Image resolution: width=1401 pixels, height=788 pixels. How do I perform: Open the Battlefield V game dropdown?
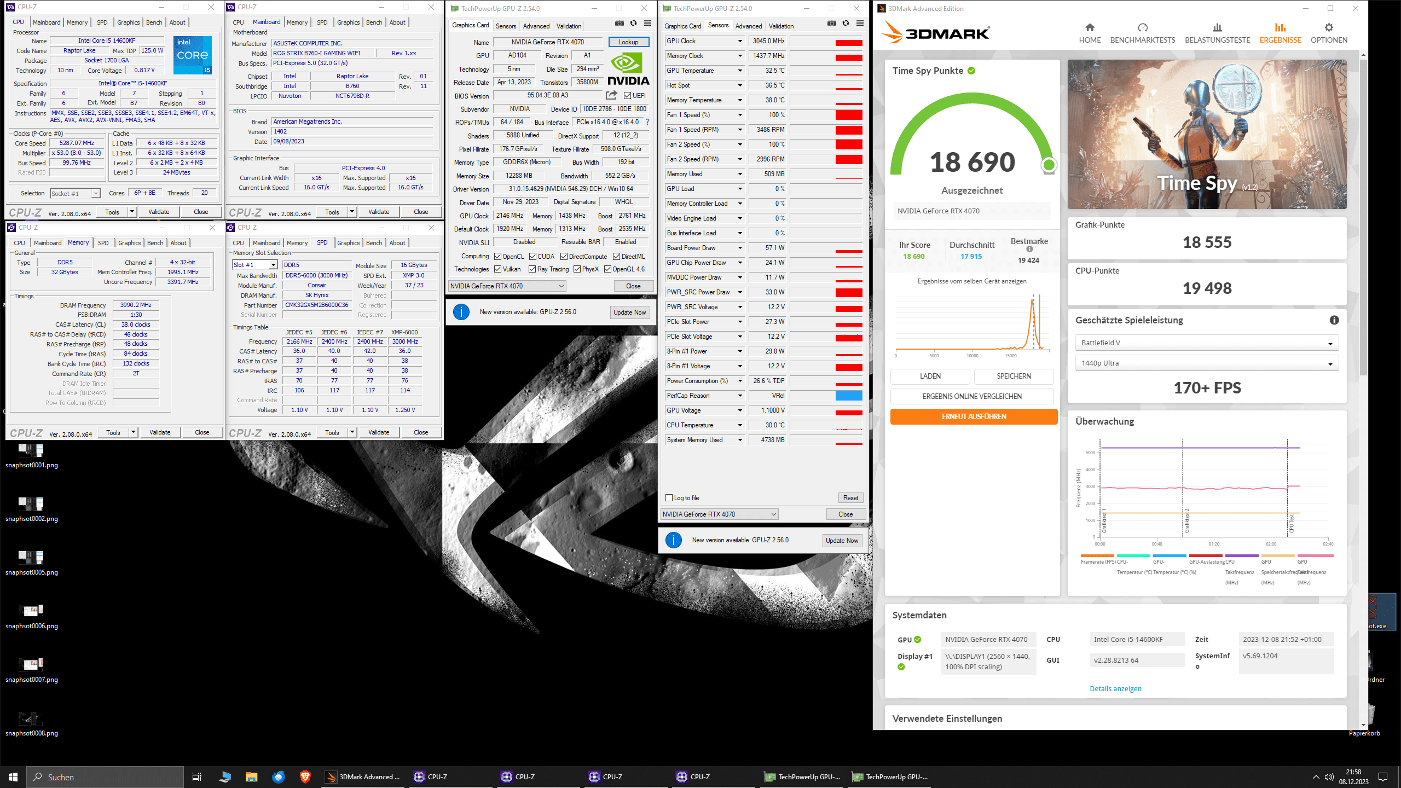(1207, 343)
